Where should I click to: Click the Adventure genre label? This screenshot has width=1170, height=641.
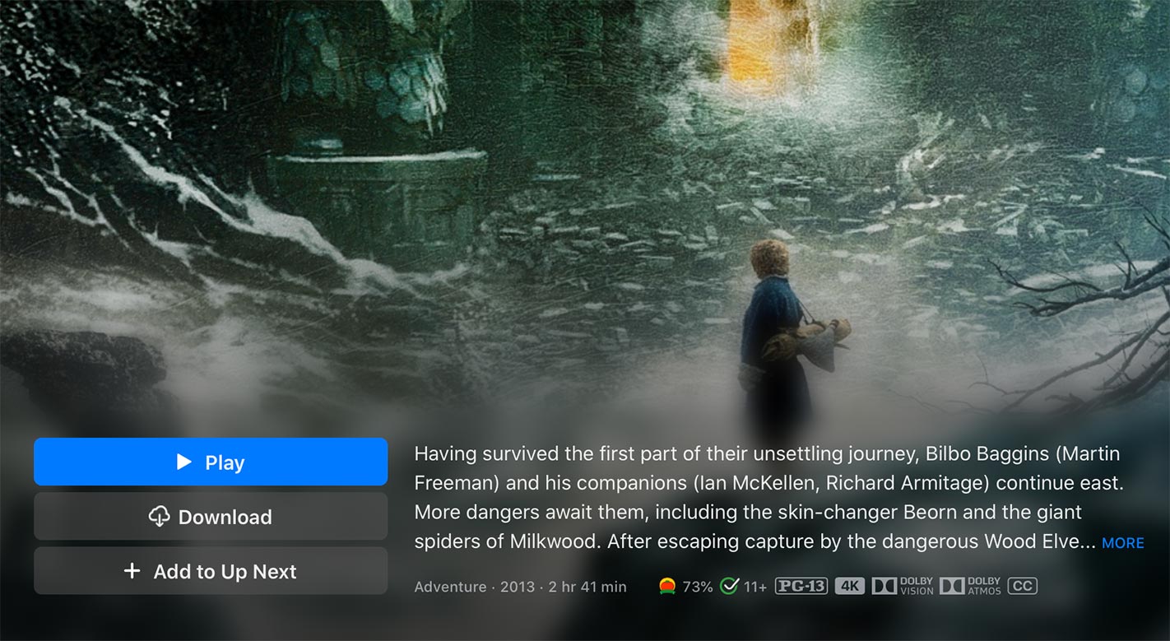coord(450,587)
